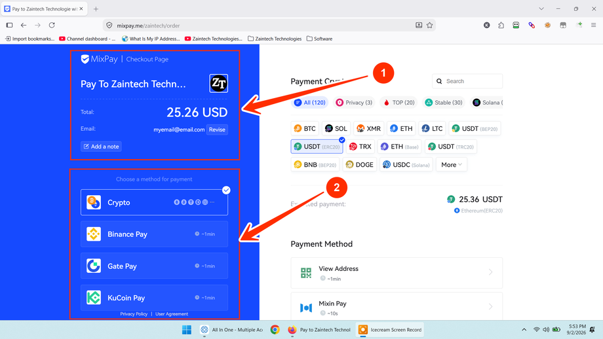The image size is (603, 339).
Task: Click the KuCoin Pay logo icon
Action: click(x=94, y=298)
